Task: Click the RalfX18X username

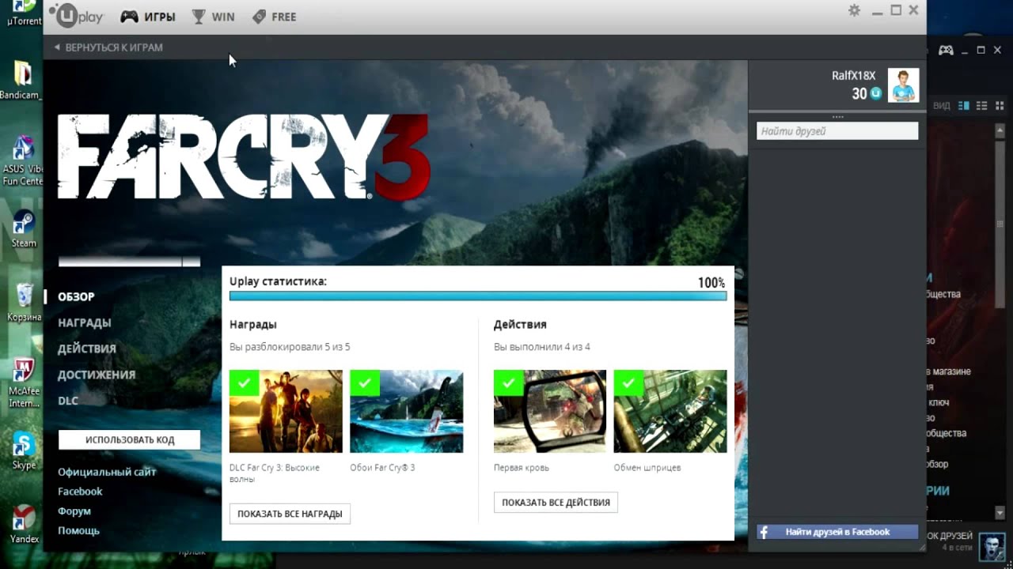Action: click(853, 76)
